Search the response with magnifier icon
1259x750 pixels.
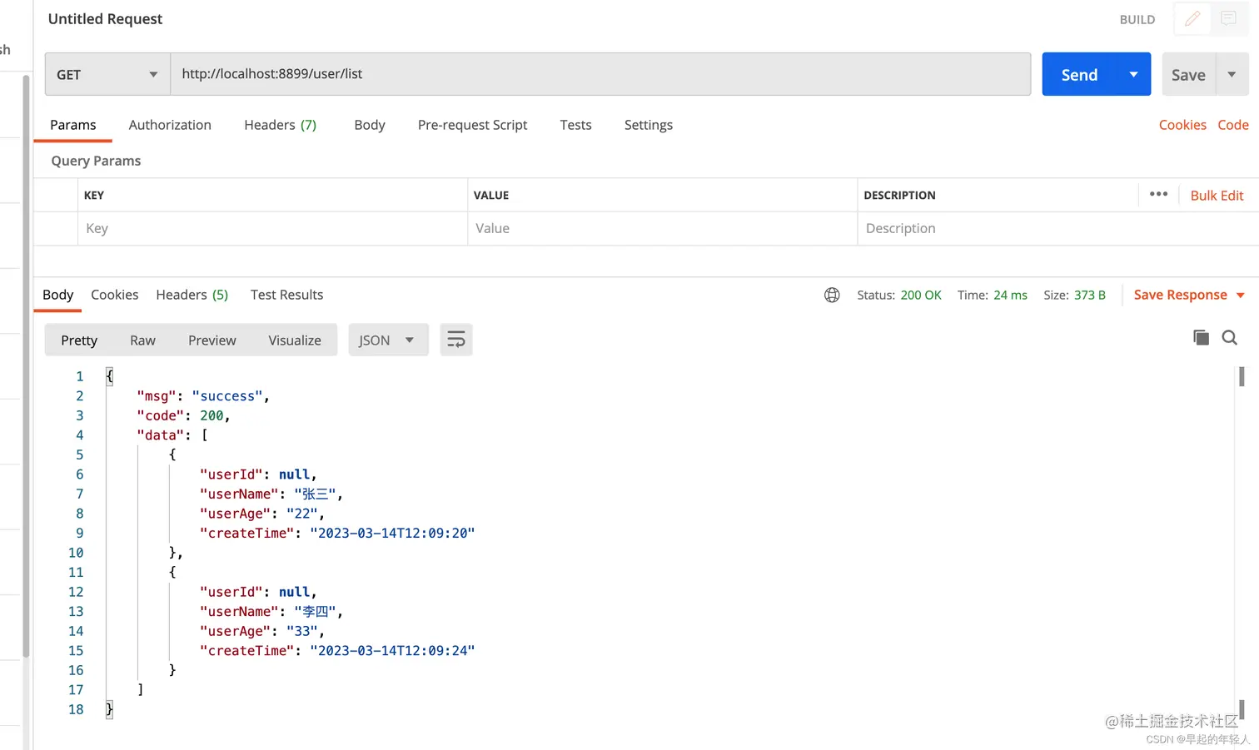(1229, 337)
